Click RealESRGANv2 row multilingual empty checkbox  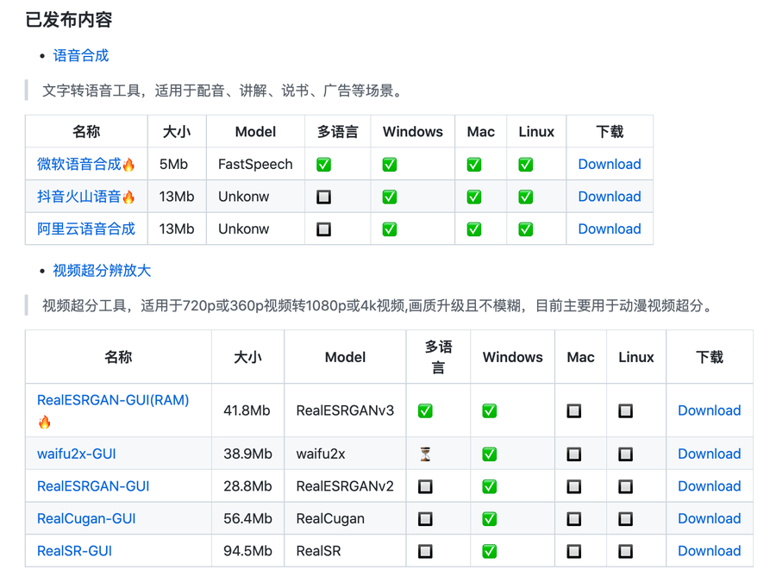click(425, 486)
